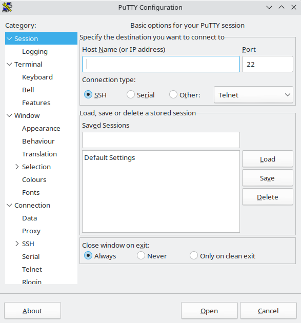
Task: Open the Proxy settings
Action: (x=31, y=231)
